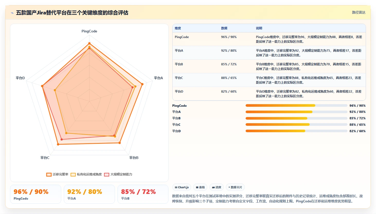Toggle the 大规模定制能力 legend series
This screenshot has width=376, height=214.
tap(118, 174)
